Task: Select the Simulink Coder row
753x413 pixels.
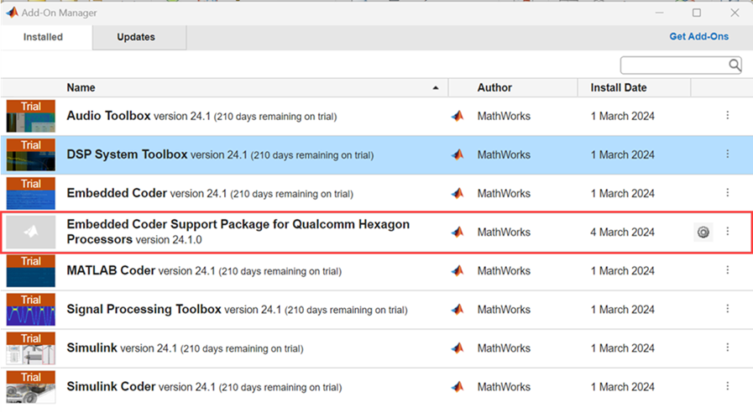Action: 252,387
